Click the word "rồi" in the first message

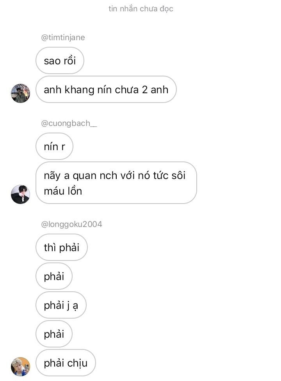69,60
